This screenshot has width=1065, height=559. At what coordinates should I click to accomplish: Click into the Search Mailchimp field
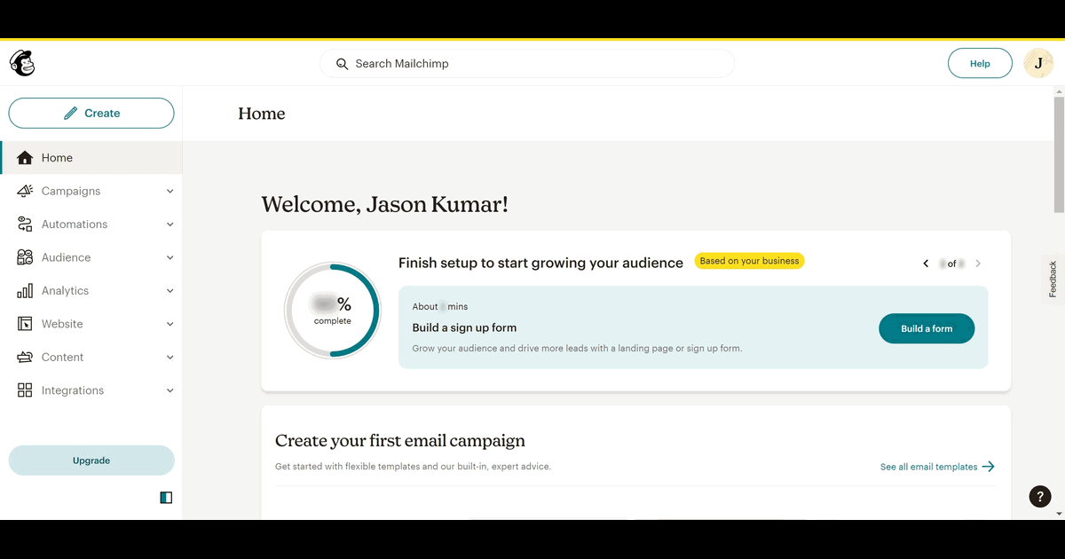(527, 64)
